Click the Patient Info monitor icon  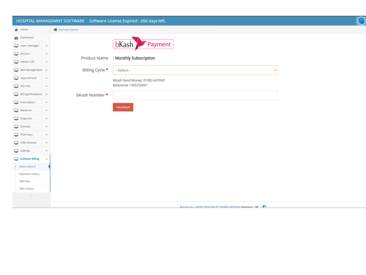coord(16,62)
